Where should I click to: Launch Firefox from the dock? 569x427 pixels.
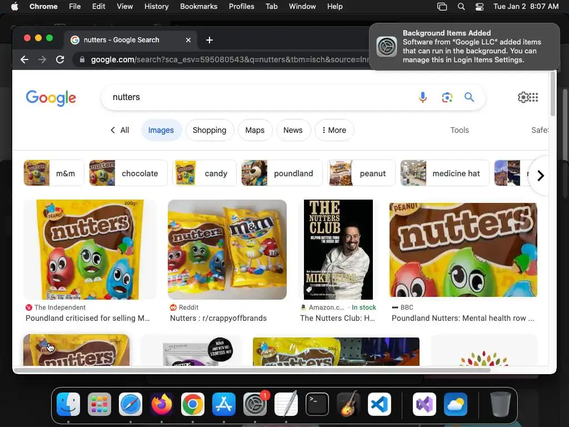(162, 404)
